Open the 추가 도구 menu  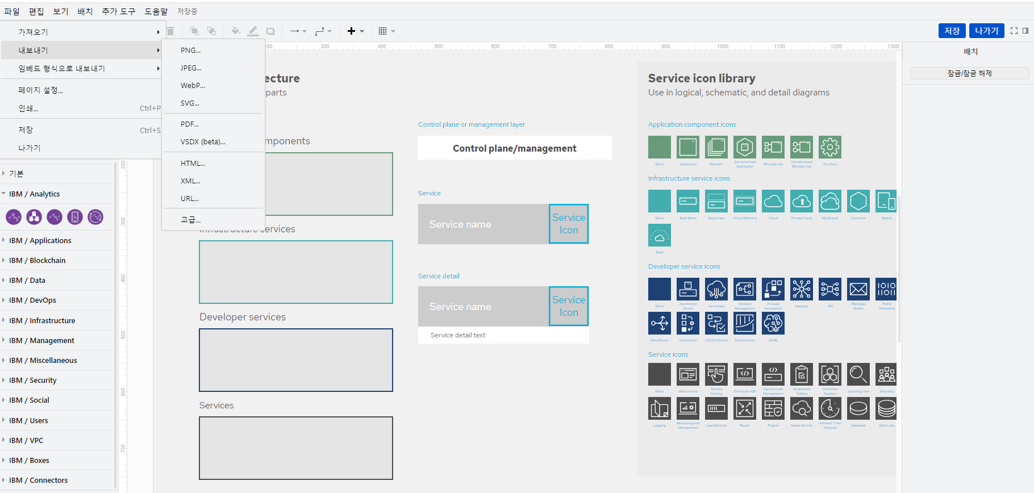click(x=118, y=11)
